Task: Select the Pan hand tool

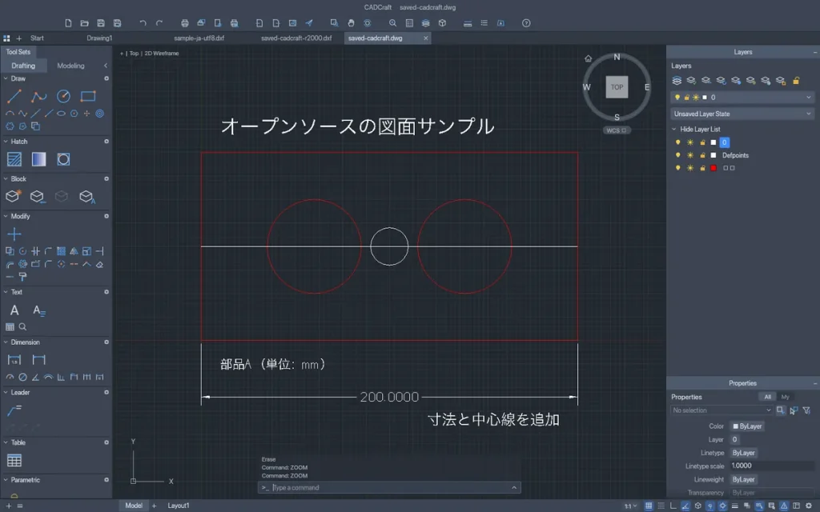Action: pos(351,23)
